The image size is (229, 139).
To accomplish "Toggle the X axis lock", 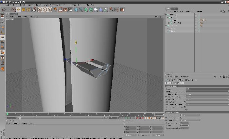I will coord(40,10).
